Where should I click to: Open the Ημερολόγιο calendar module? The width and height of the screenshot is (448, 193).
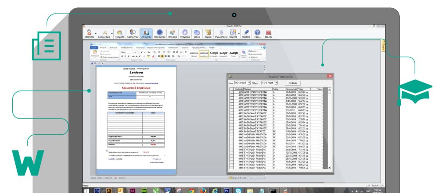coord(221,33)
